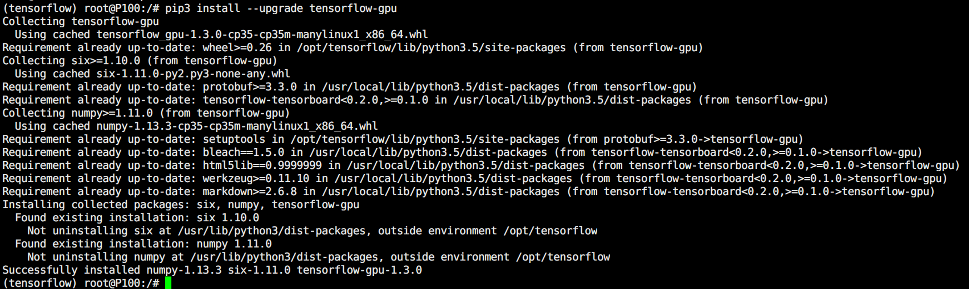Click the markdown>=2.6.8 requirement text

[250, 192]
